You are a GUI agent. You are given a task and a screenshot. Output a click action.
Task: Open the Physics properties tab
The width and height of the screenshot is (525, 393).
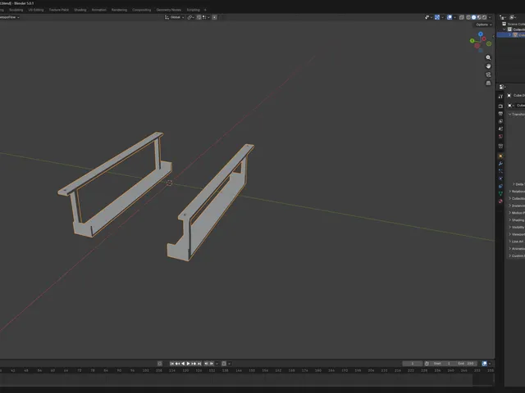pyautogui.click(x=500, y=178)
